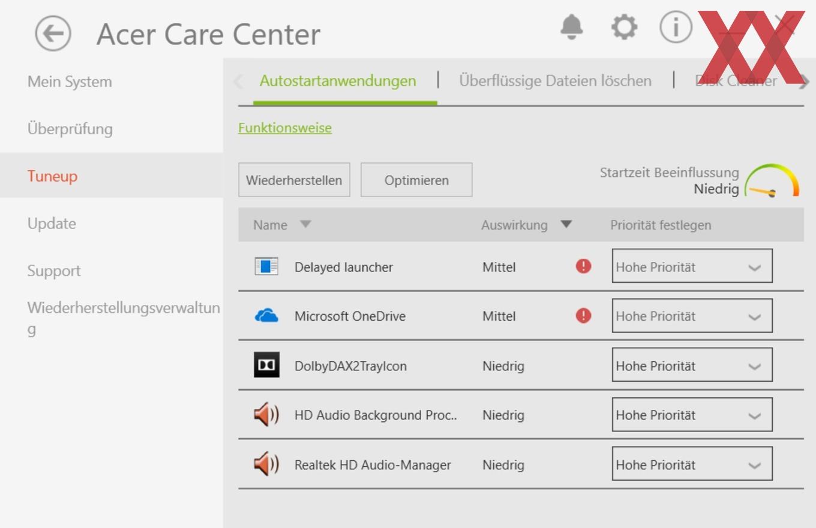Click the Microsoft OneDrive cloud icon
This screenshot has width=816, height=528.
click(266, 316)
